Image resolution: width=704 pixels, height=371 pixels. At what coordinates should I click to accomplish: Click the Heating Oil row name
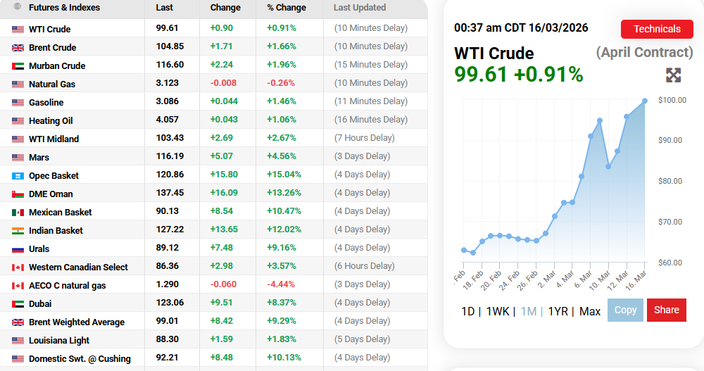click(51, 121)
